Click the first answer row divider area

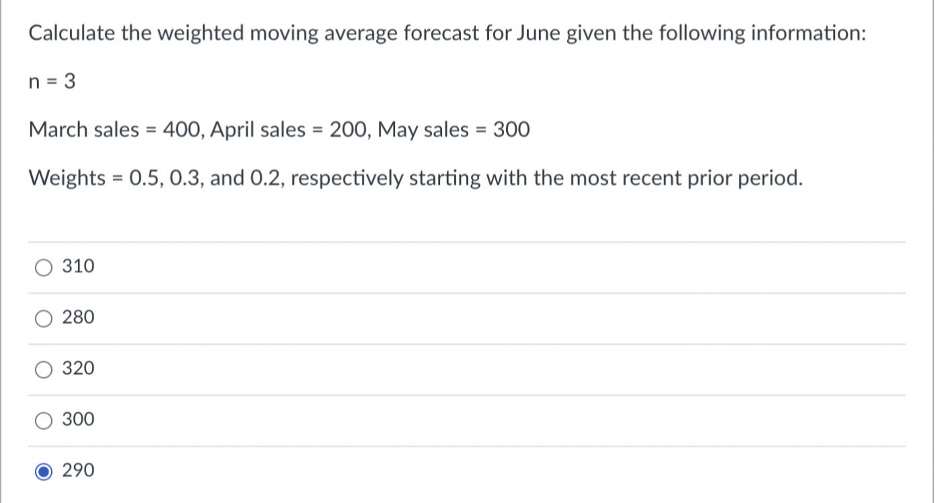(467, 242)
